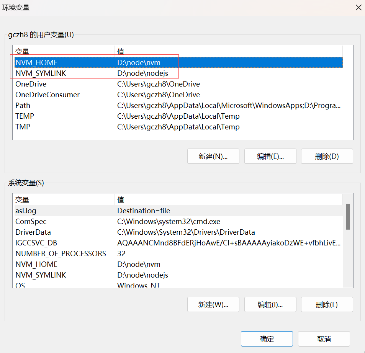
Task: Click 新建(W) to add system variable
Action: [213, 304]
